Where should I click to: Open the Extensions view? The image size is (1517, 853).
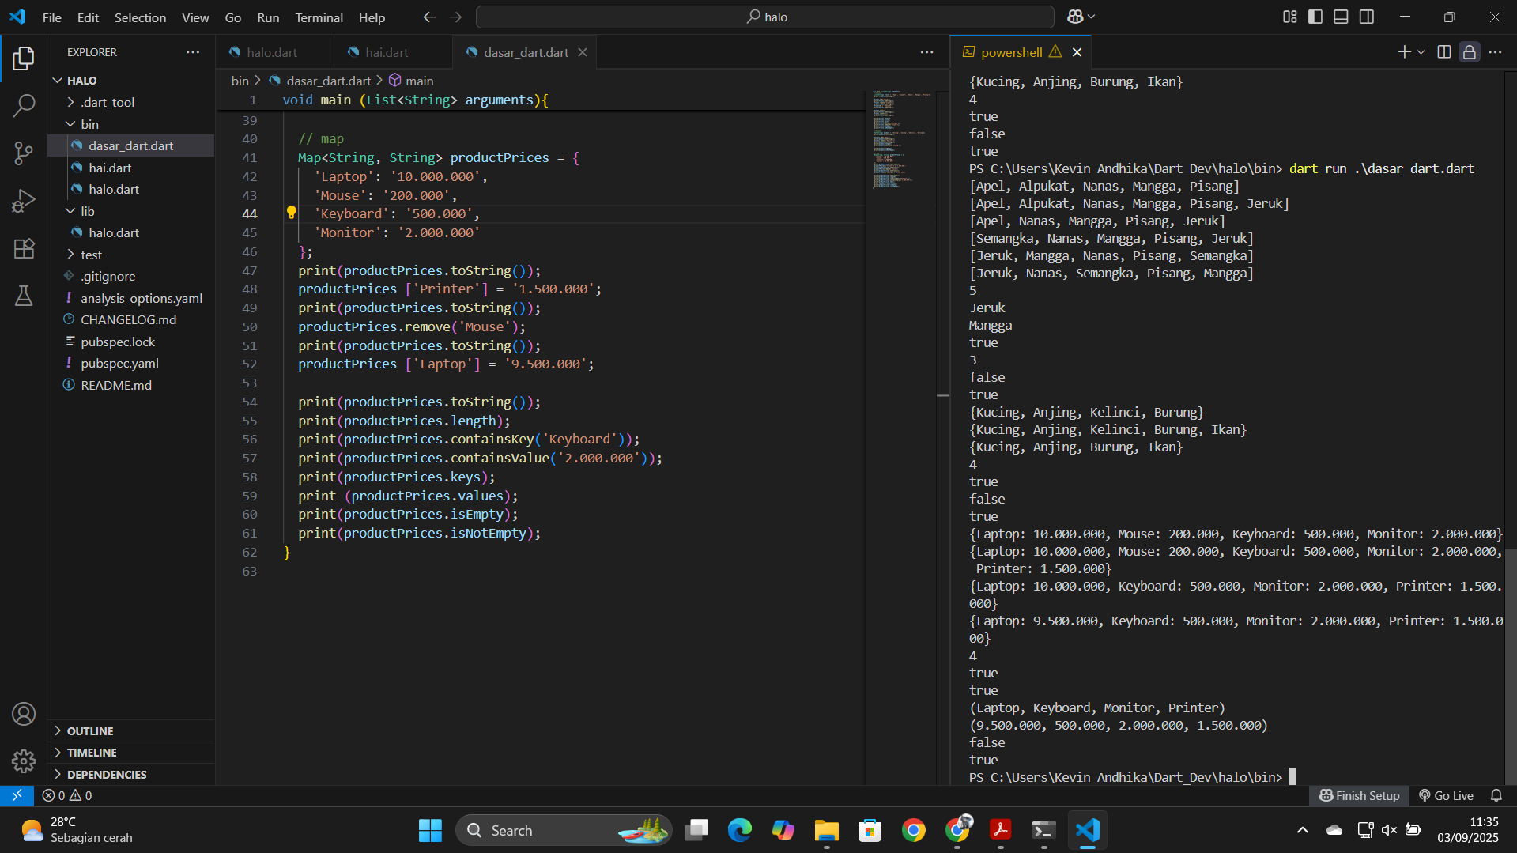pyautogui.click(x=24, y=248)
